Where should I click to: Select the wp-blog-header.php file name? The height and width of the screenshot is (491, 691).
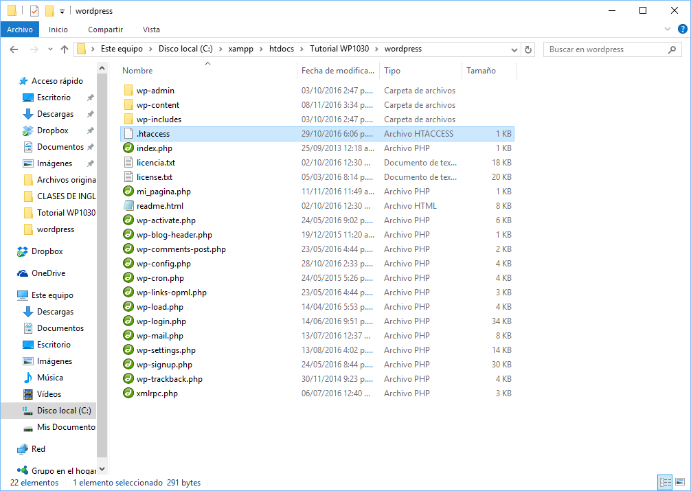[174, 235]
